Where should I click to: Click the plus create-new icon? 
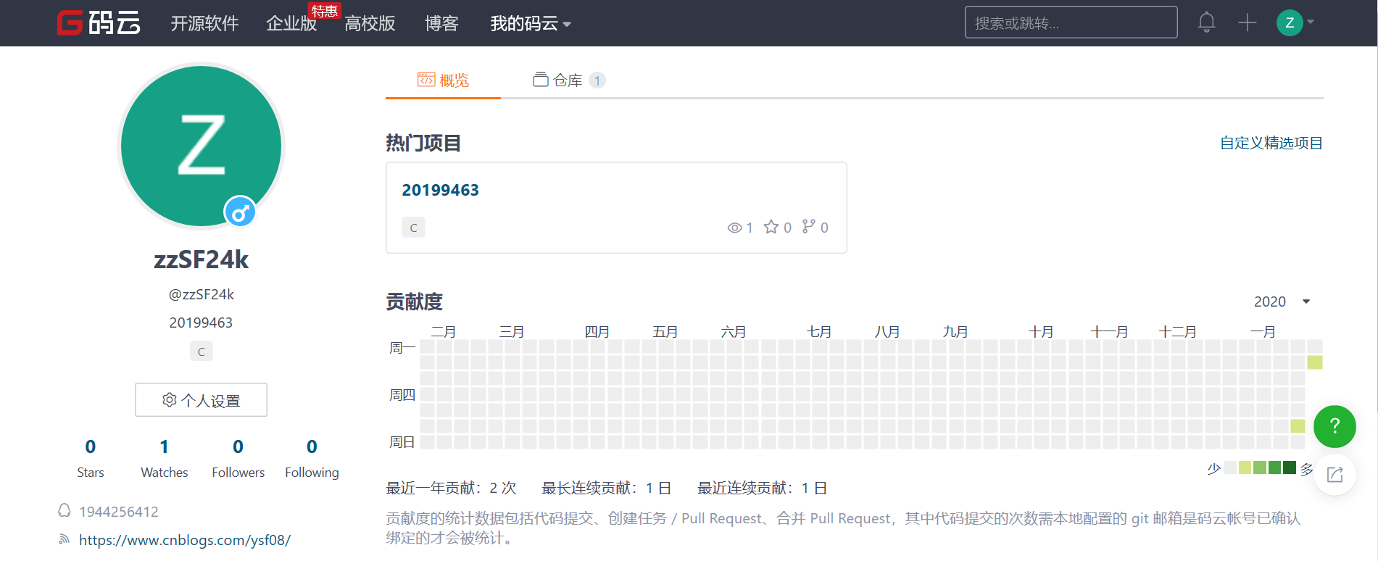[1248, 22]
